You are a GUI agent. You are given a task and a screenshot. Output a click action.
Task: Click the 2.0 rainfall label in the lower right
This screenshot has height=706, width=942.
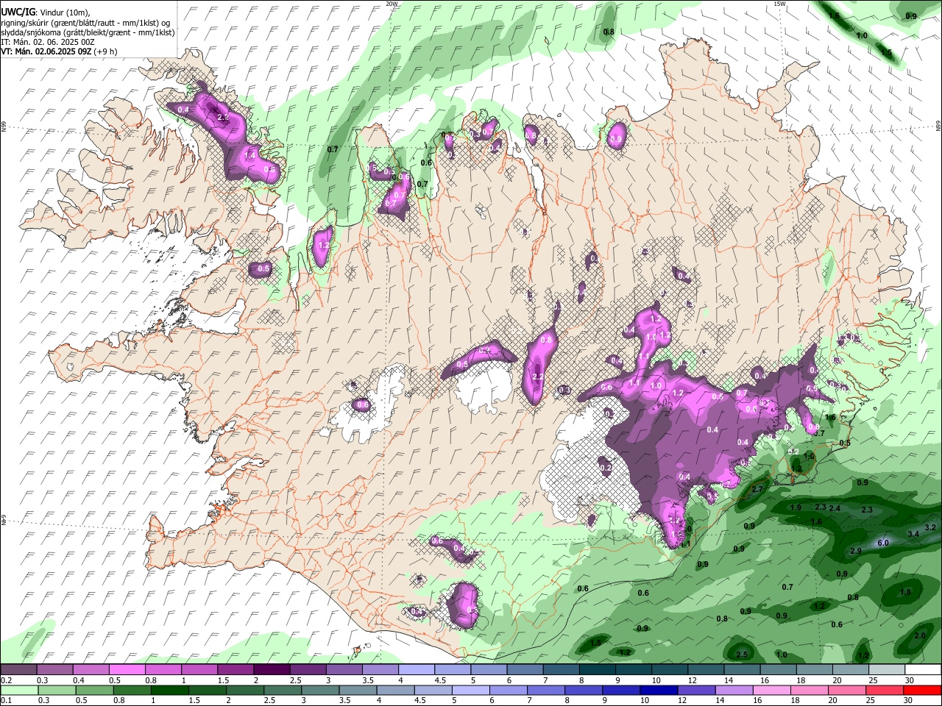920,635
